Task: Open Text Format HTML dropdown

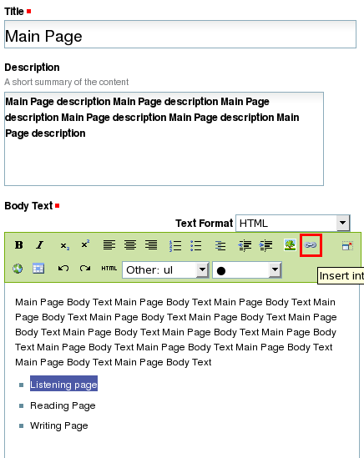Action: click(293, 223)
